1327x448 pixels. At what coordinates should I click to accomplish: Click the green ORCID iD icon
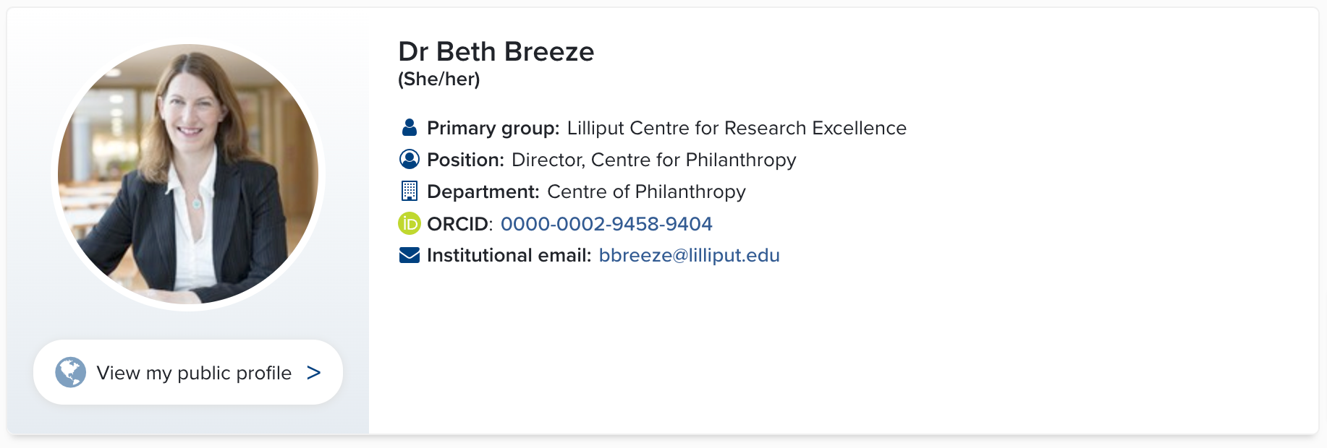(410, 223)
